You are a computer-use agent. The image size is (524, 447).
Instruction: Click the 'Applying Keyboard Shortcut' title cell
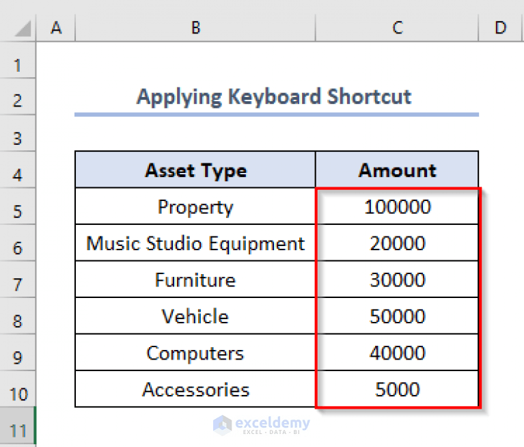pyautogui.click(x=277, y=97)
